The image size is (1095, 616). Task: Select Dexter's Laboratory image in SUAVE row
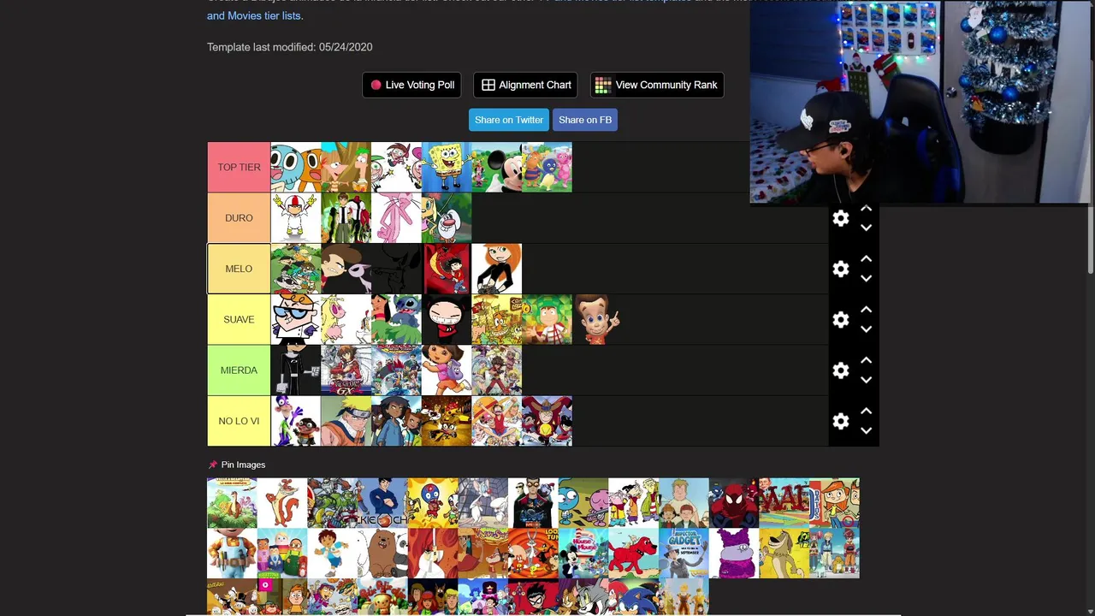(296, 319)
